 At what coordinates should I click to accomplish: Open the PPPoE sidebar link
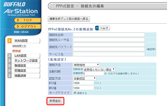pos(16,51)
